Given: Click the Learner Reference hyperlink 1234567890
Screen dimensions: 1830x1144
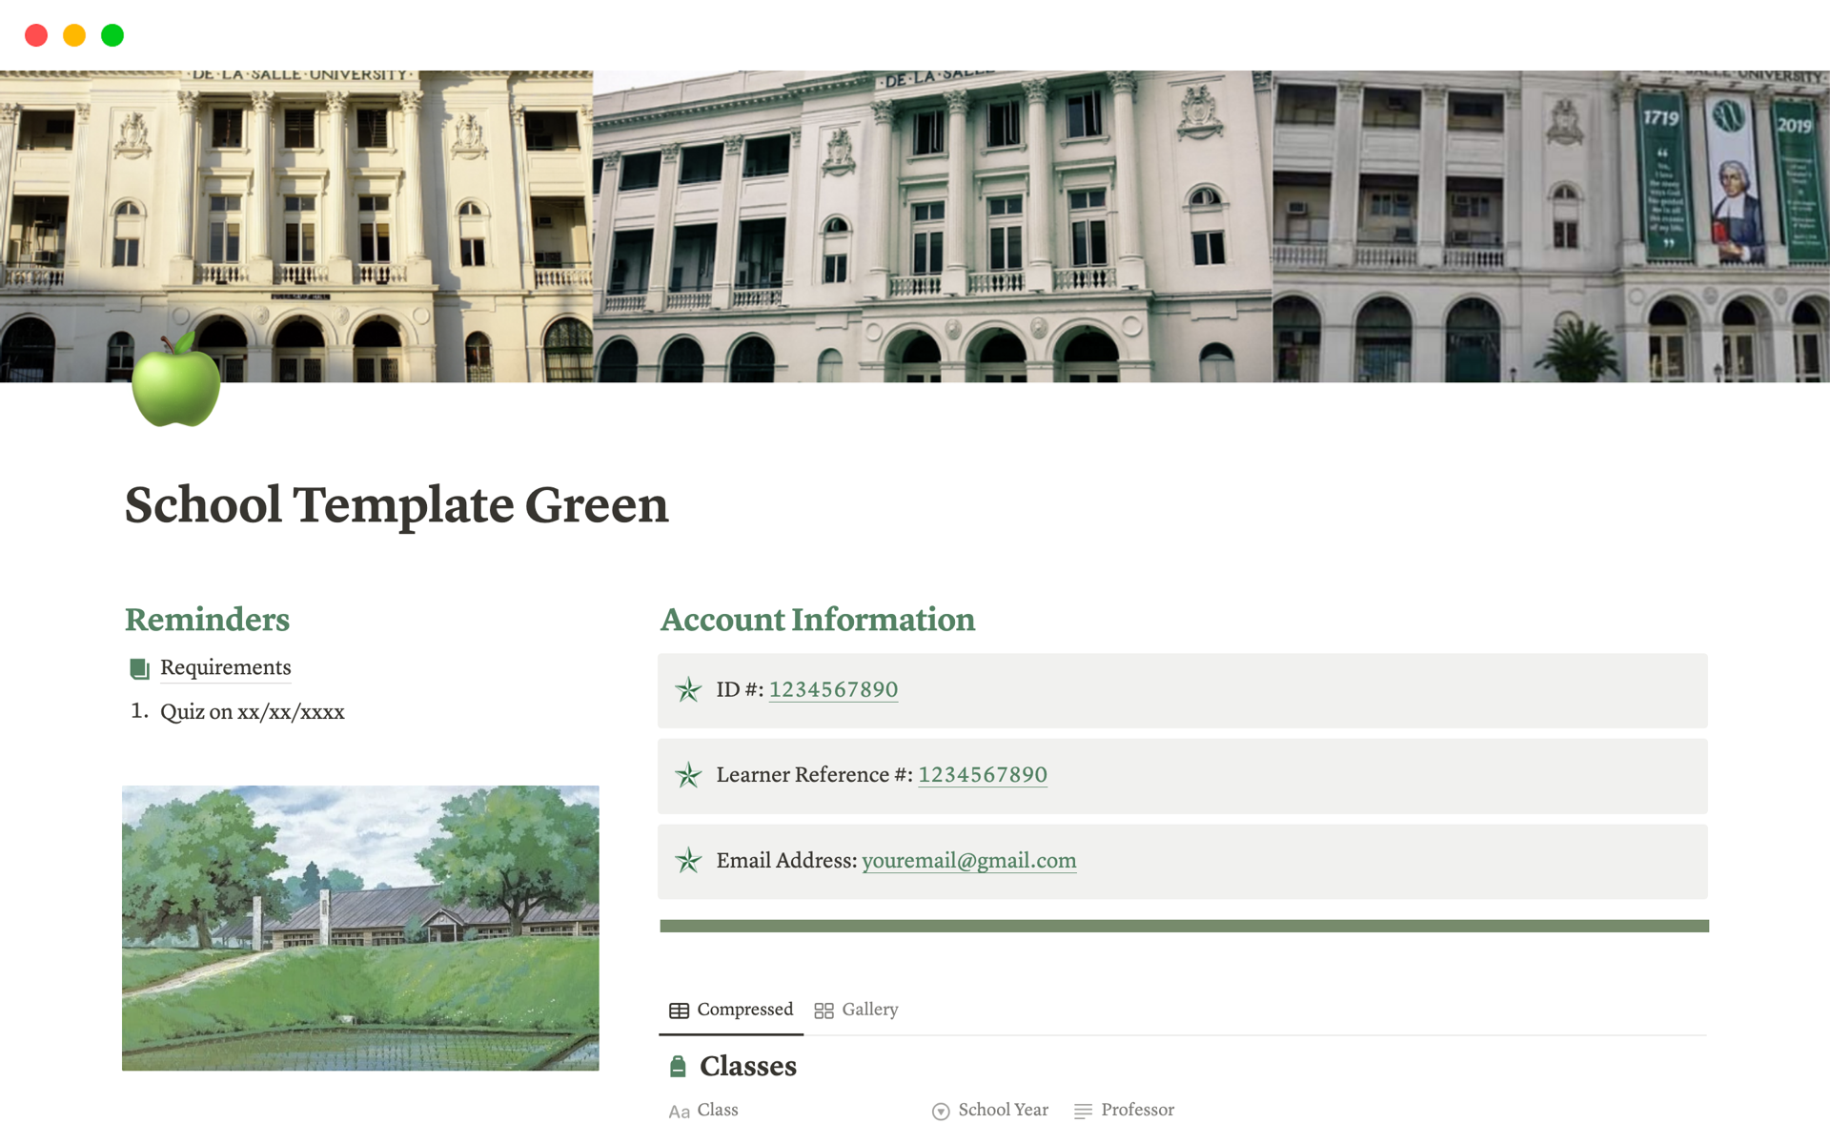Looking at the screenshot, I should [980, 775].
